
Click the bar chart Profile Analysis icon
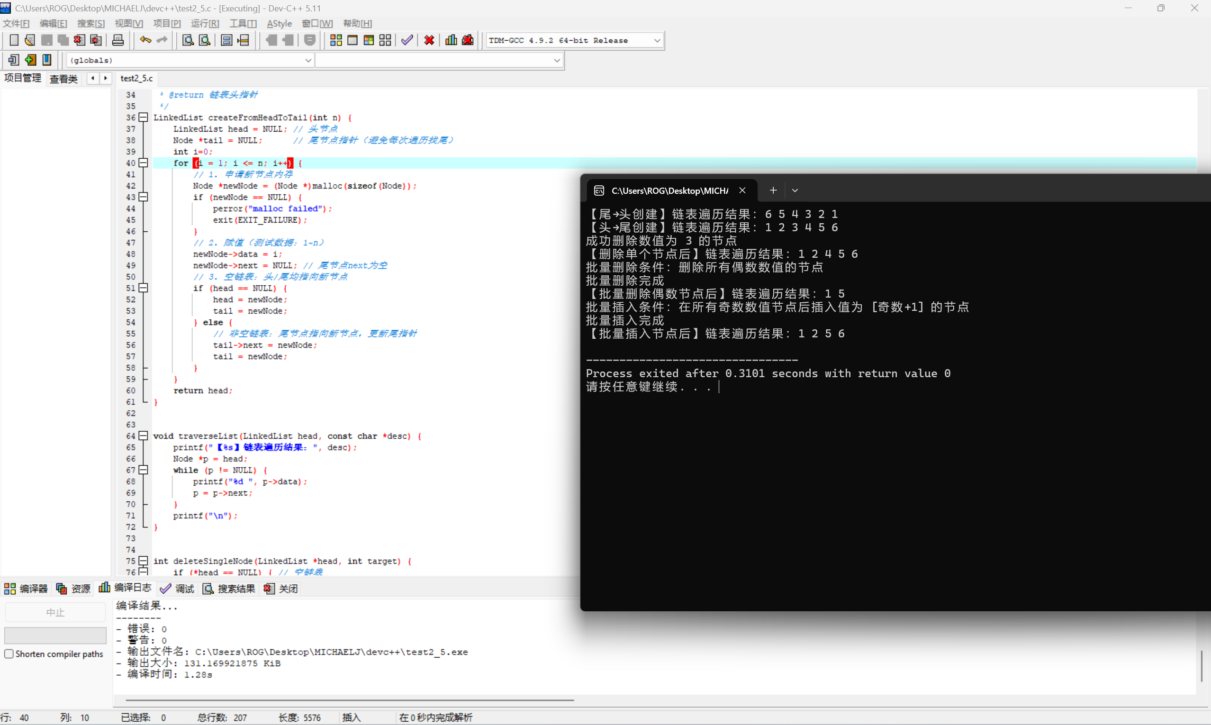(x=451, y=40)
